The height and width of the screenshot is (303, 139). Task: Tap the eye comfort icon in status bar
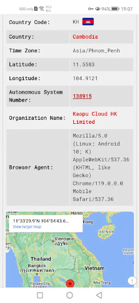tap(98, 9)
